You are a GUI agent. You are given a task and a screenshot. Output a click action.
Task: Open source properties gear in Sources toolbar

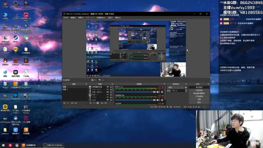(98, 103)
